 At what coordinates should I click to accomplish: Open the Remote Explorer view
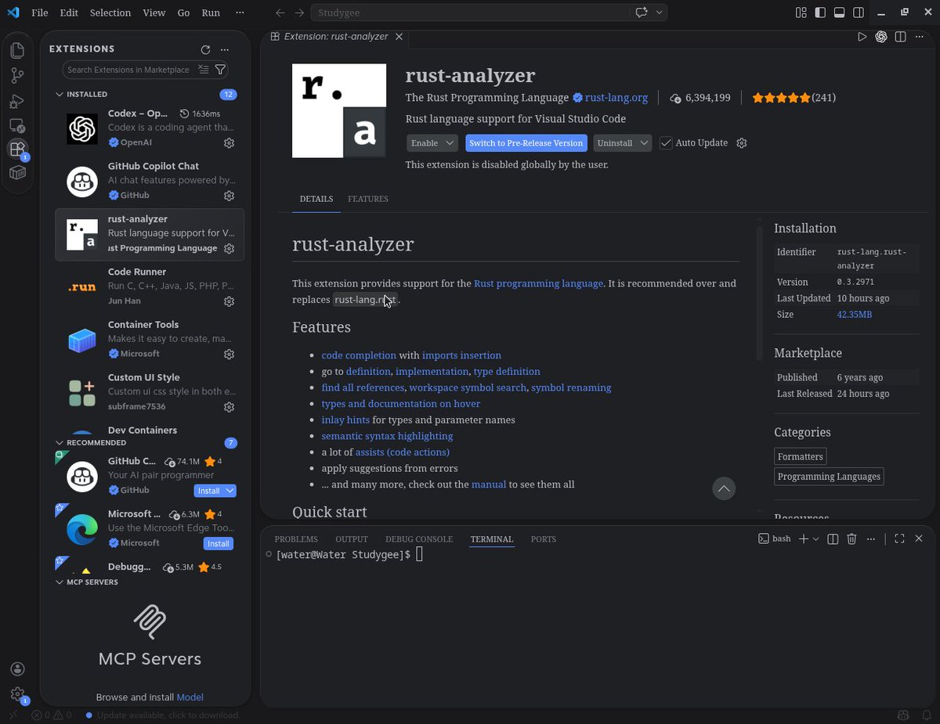click(17, 125)
